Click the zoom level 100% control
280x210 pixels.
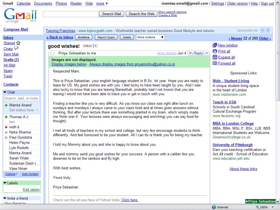tap(264, 207)
